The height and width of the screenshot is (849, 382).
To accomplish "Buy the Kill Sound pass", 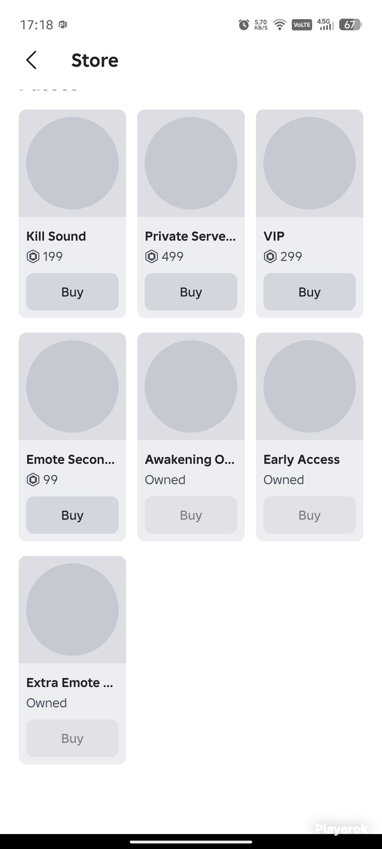I will [72, 292].
